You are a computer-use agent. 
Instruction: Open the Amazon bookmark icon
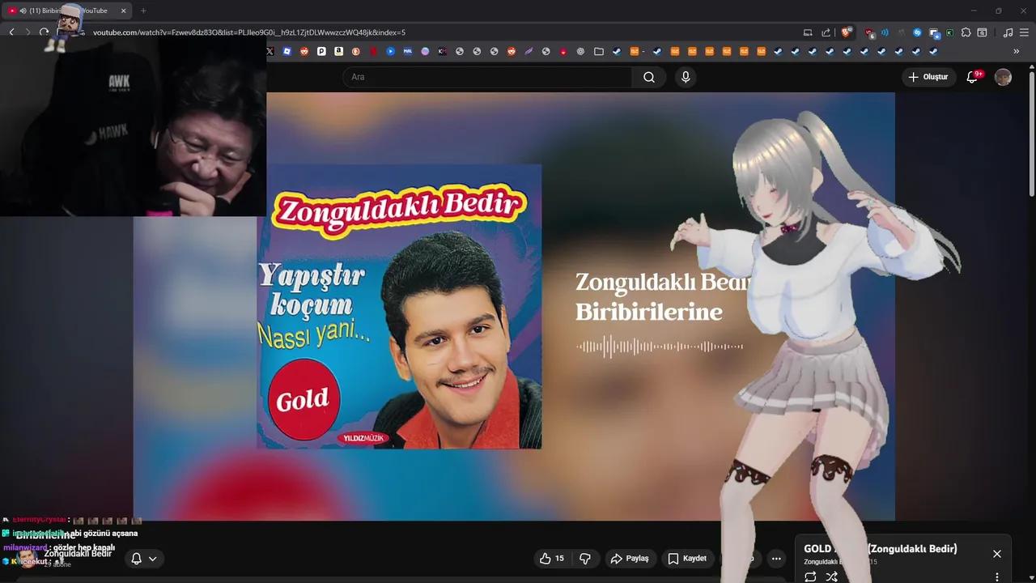click(x=338, y=51)
